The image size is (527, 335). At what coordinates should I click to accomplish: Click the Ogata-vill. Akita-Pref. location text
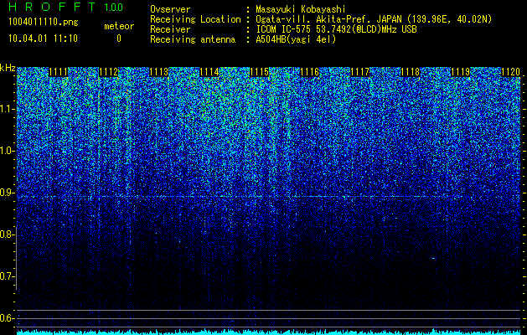pos(373,19)
